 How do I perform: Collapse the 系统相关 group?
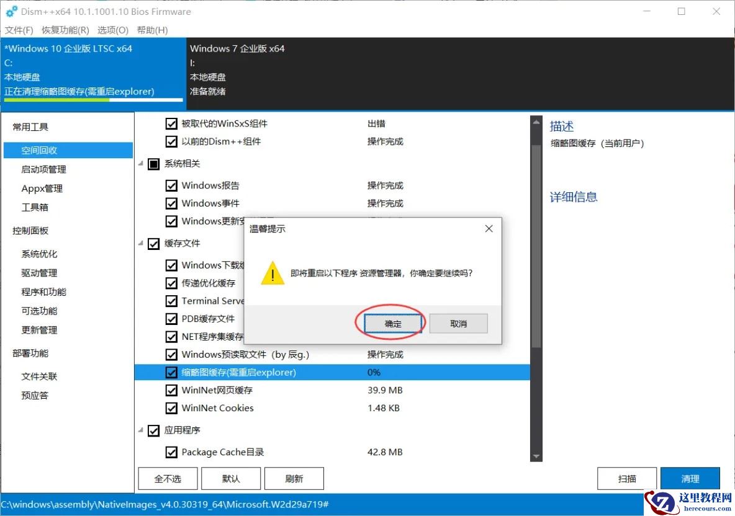pos(140,163)
